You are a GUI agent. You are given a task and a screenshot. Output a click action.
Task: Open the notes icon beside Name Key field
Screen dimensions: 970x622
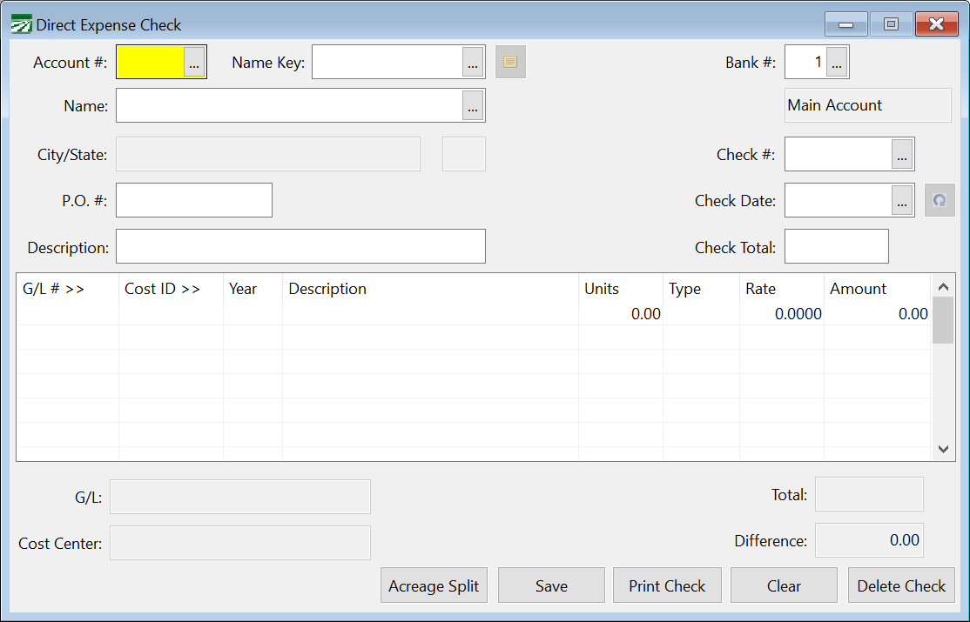510,61
